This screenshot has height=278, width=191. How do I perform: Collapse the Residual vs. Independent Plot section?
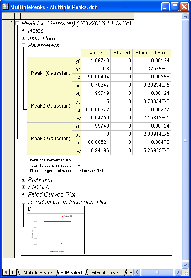[23, 202]
